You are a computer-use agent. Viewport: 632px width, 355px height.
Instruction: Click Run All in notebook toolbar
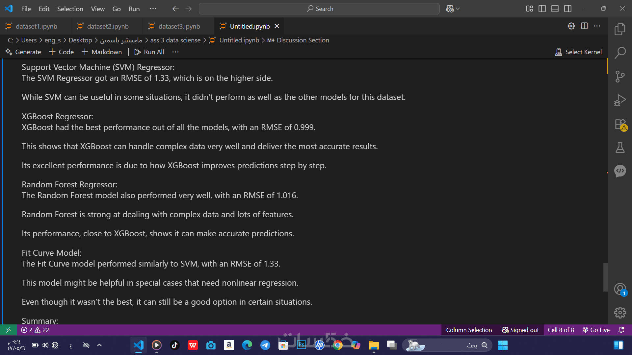pos(149,52)
